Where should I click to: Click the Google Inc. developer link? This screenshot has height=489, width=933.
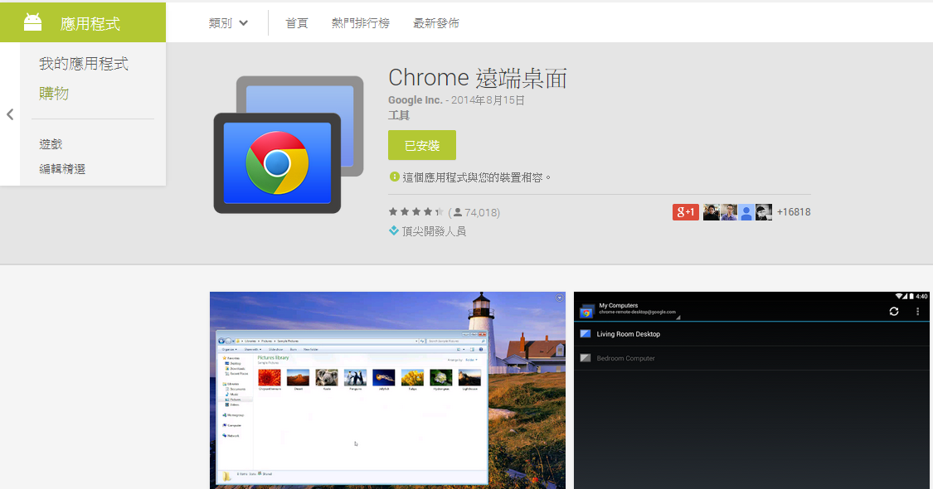[x=415, y=100]
